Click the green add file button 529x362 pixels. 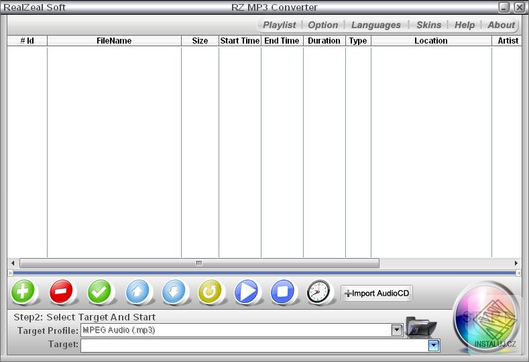click(x=23, y=291)
